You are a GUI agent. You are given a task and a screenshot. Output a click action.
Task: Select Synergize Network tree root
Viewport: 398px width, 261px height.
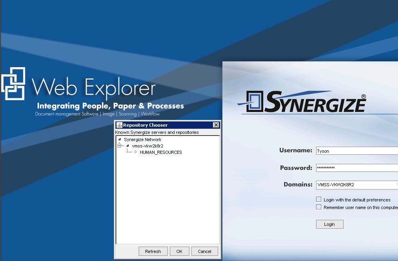(x=142, y=139)
